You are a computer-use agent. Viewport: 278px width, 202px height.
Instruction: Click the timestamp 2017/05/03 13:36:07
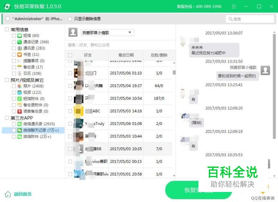224,33
